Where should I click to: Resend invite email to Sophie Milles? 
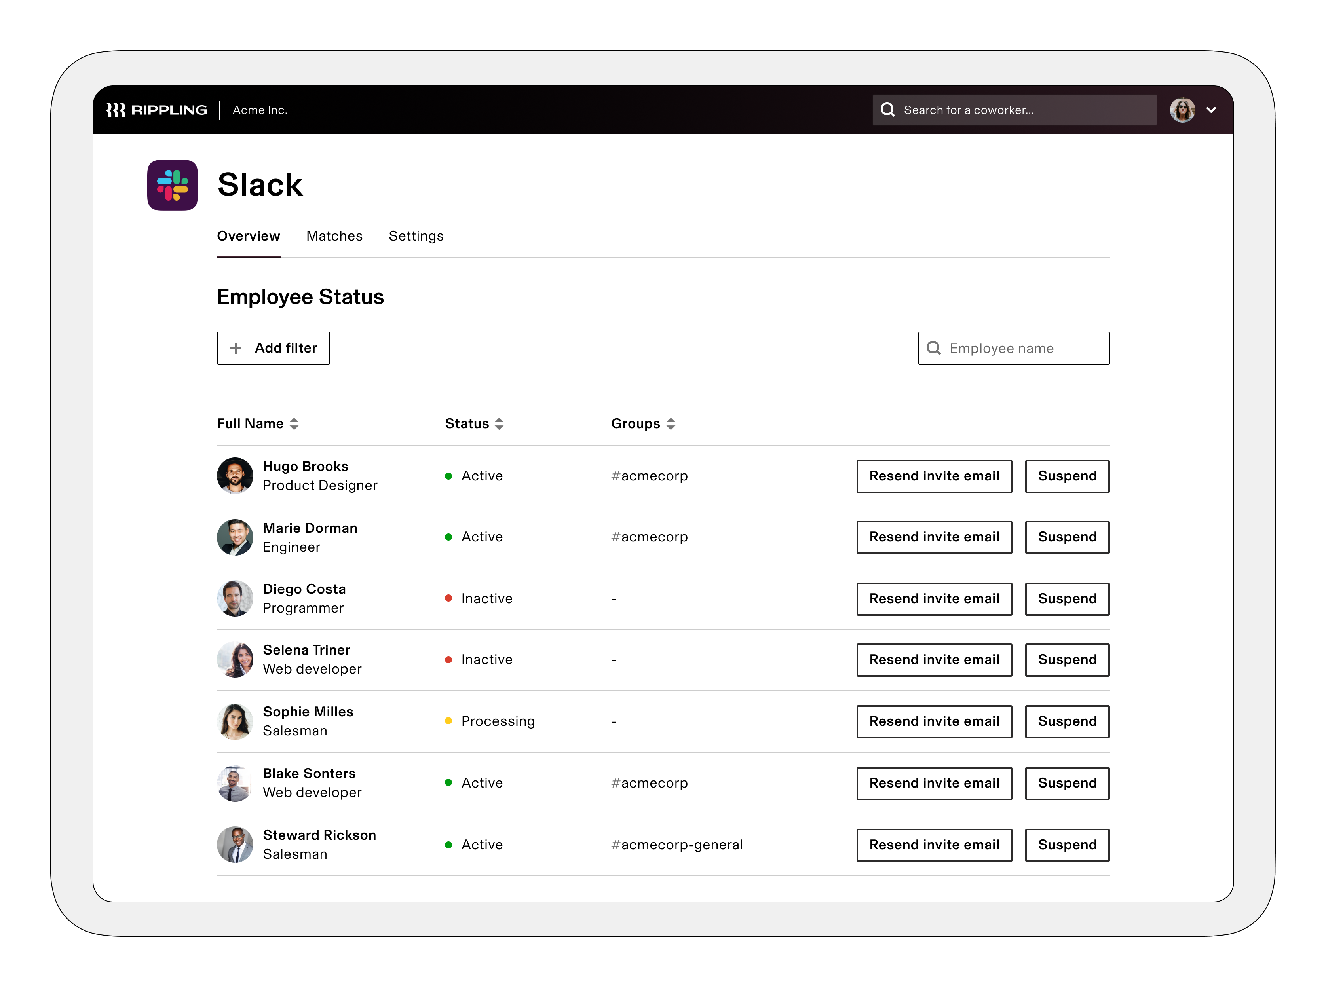tap(934, 721)
